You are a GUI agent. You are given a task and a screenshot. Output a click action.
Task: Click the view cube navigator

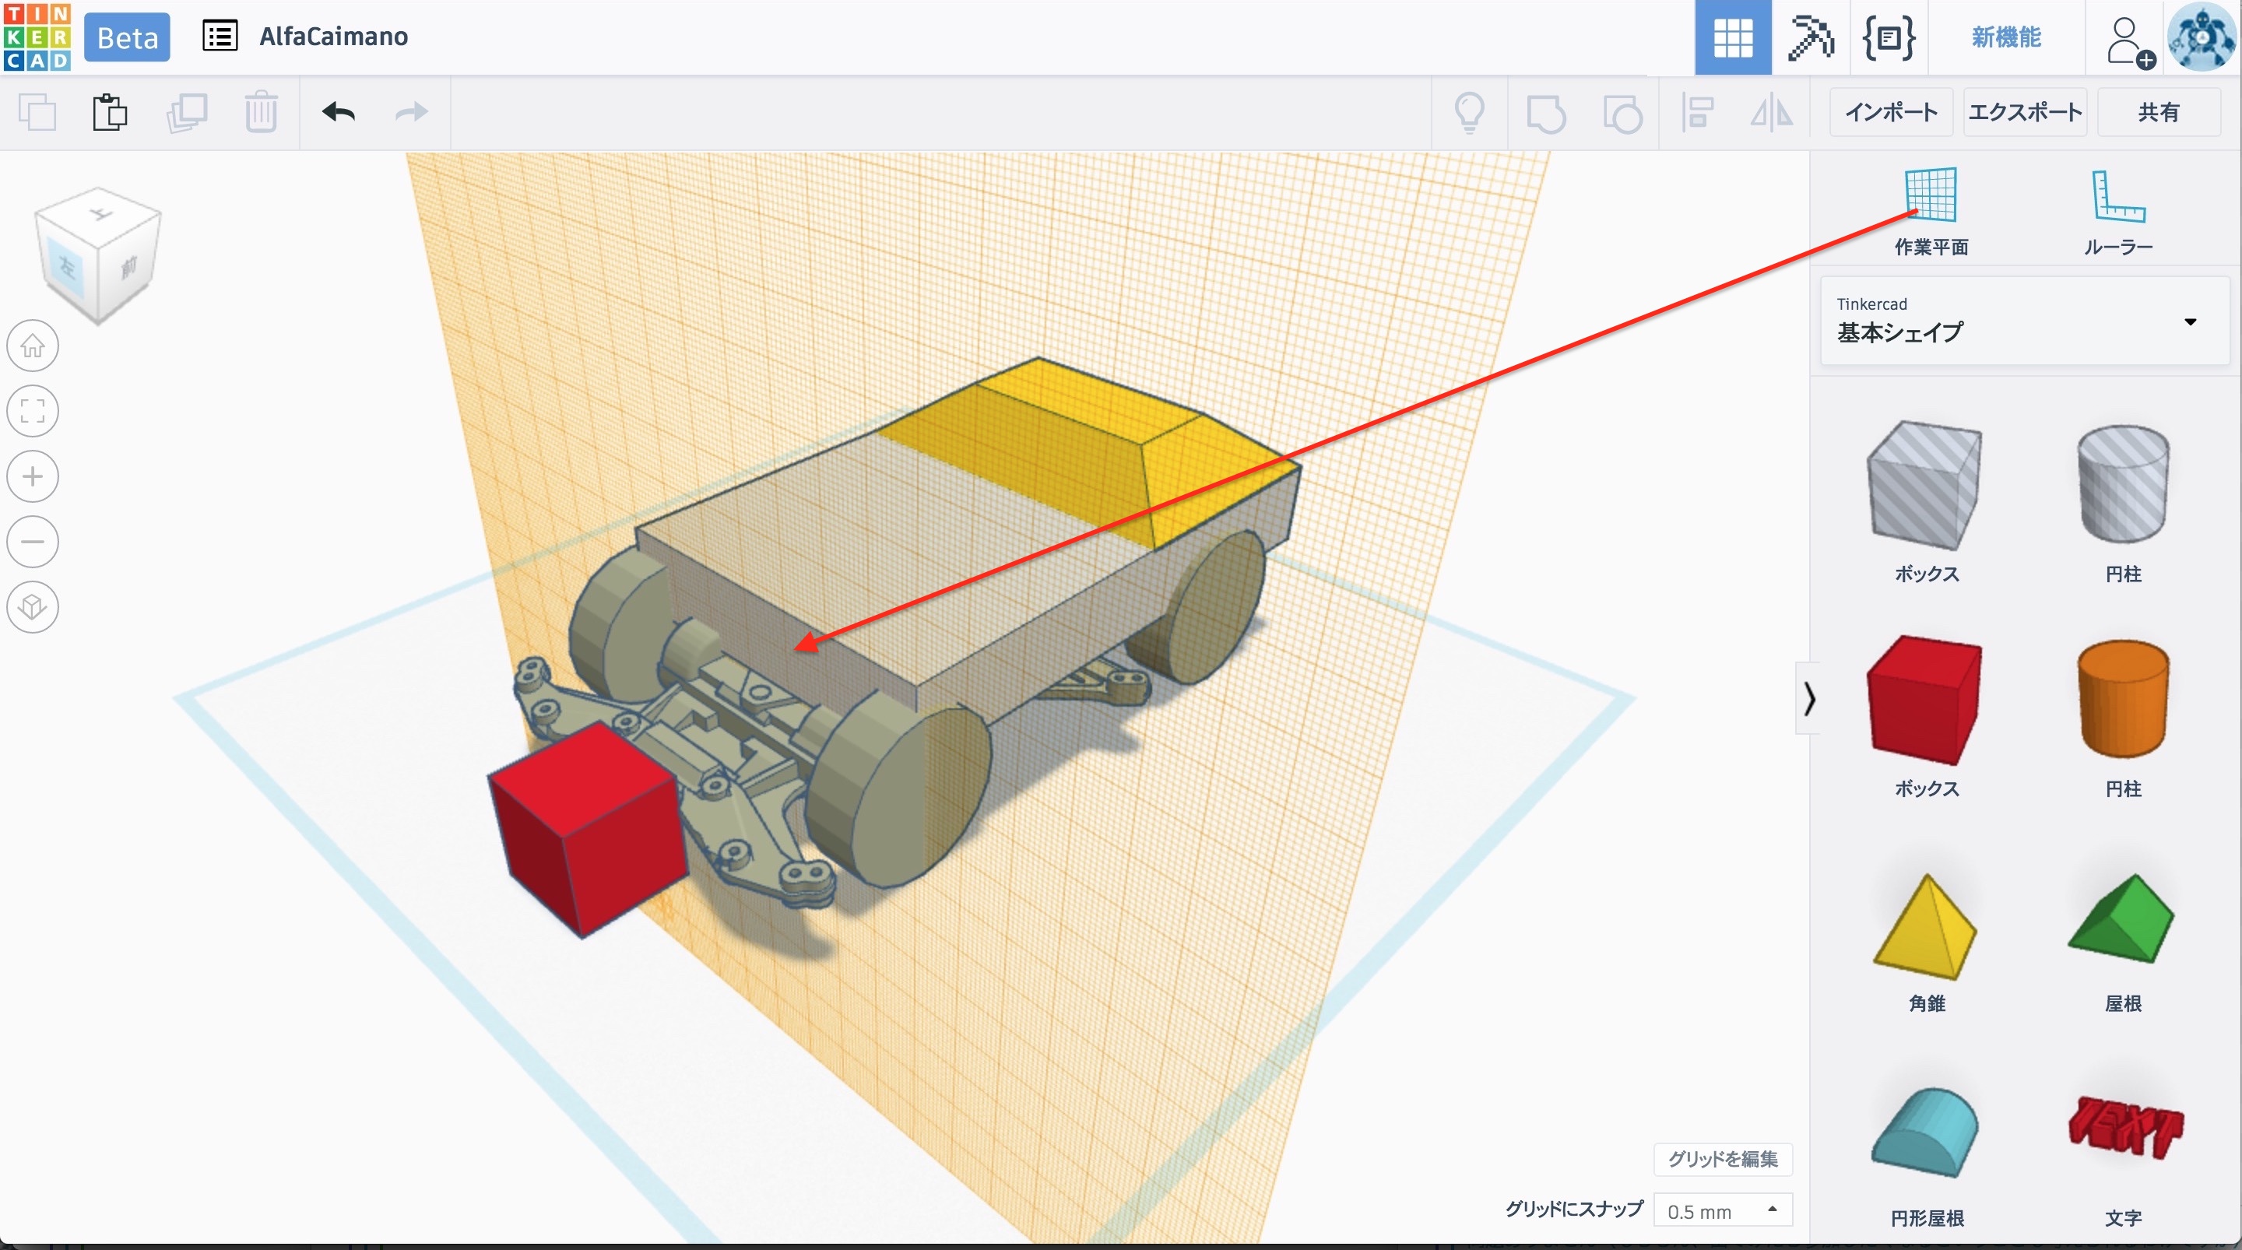[x=97, y=255]
